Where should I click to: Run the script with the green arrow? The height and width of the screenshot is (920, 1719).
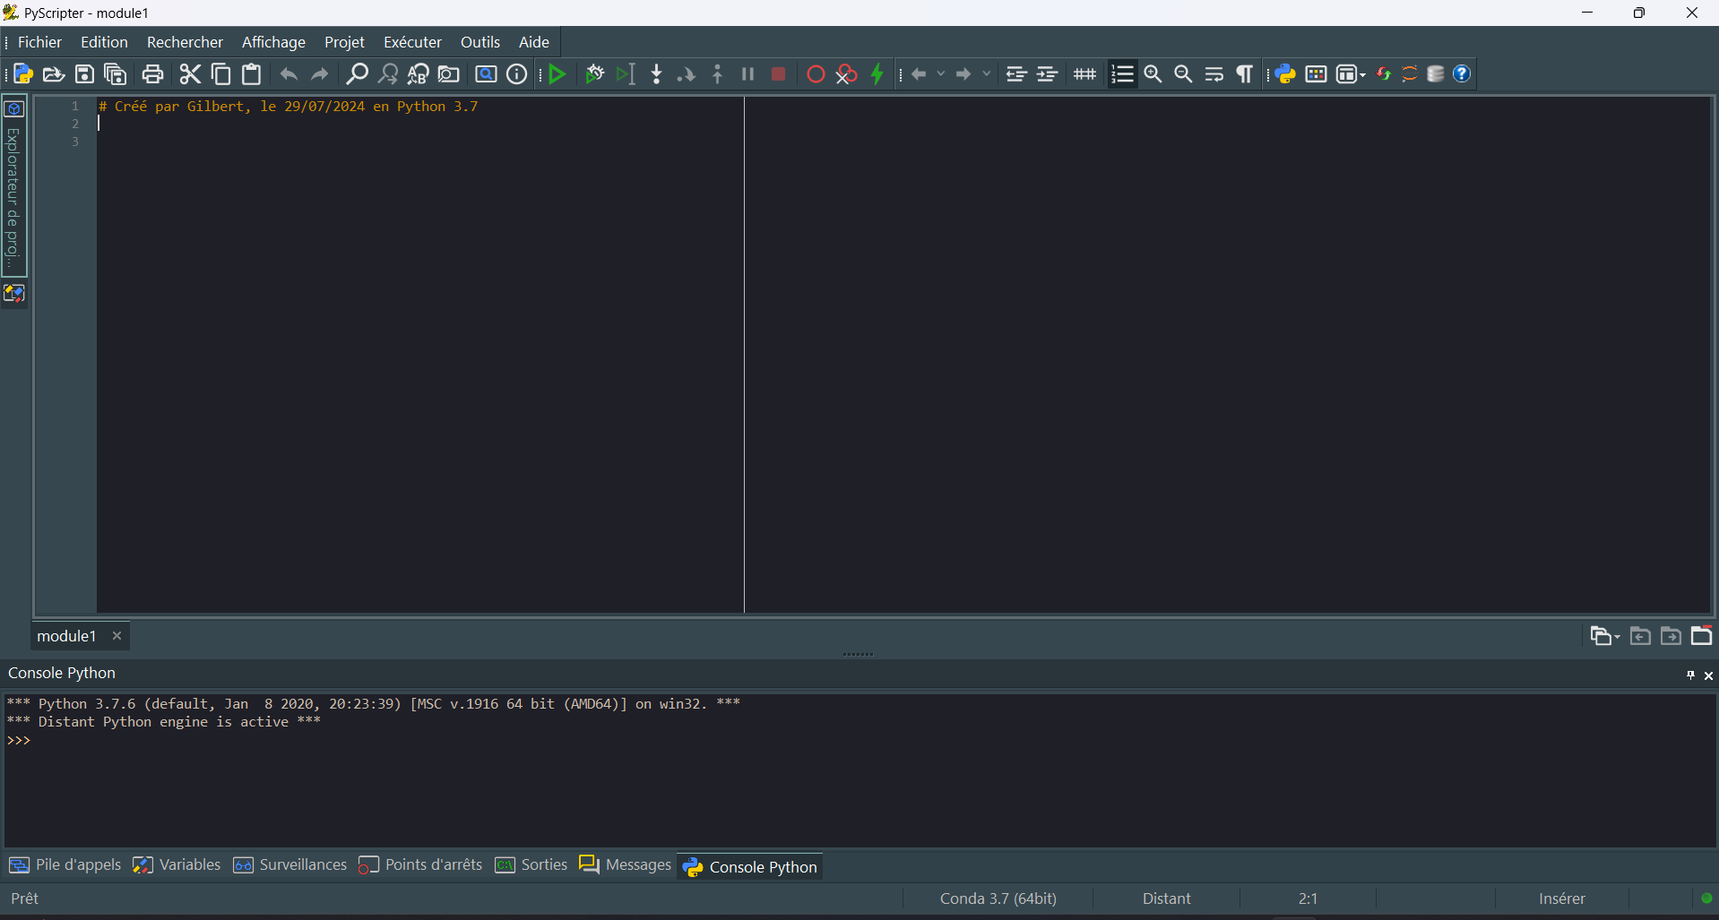[557, 74]
